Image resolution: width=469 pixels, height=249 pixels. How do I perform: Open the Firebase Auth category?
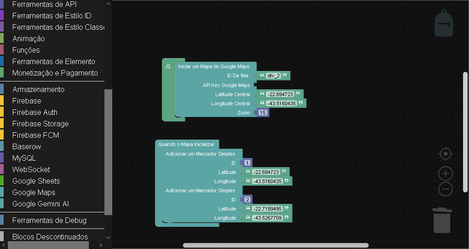[x=34, y=112]
